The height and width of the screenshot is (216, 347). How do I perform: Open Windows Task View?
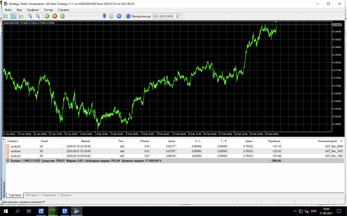[x=29, y=211]
